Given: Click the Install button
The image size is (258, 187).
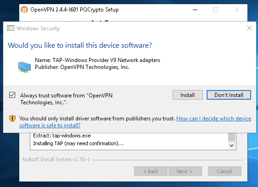Looking at the screenshot, I should coord(188,95).
